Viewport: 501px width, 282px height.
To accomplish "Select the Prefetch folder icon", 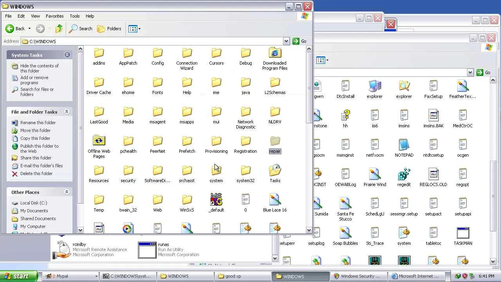I will pyautogui.click(x=187, y=141).
